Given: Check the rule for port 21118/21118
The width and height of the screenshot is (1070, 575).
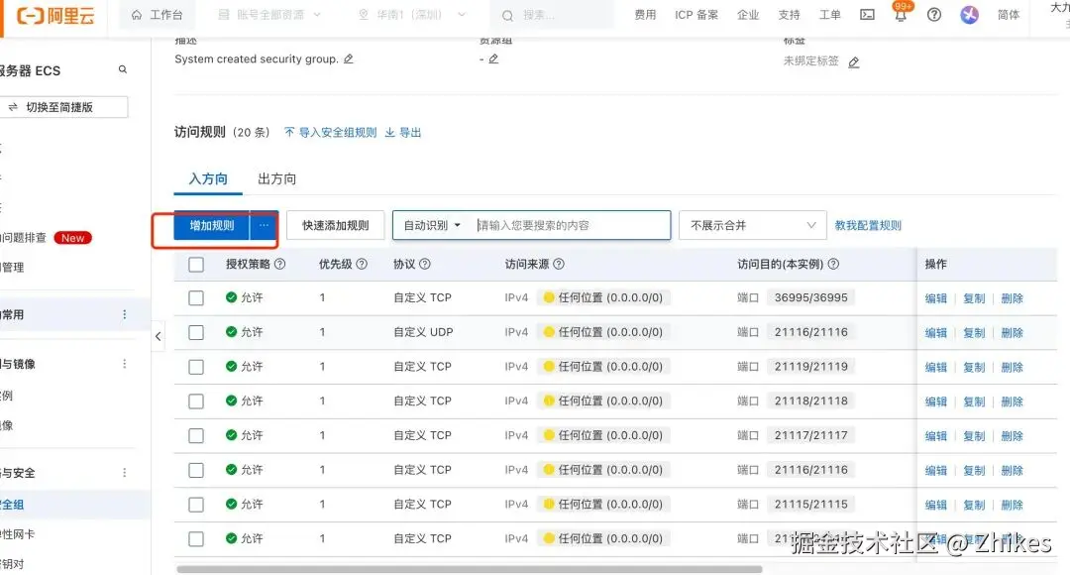Looking at the screenshot, I should (x=196, y=401).
